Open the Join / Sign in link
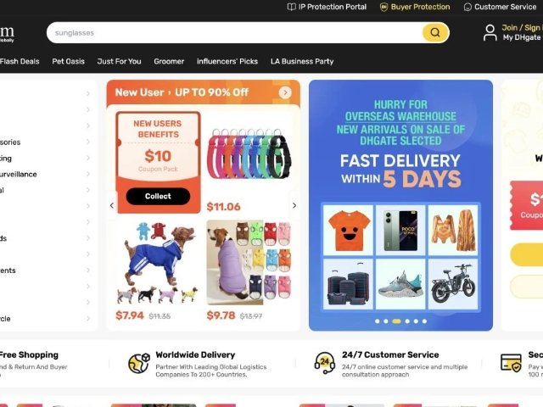Image resolution: width=543 pixels, height=407 pixels. (x=523, y=28)
